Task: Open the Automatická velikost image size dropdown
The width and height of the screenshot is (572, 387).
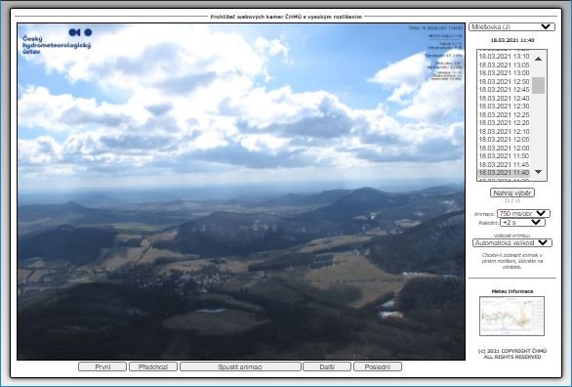Action: coord(512,242)
